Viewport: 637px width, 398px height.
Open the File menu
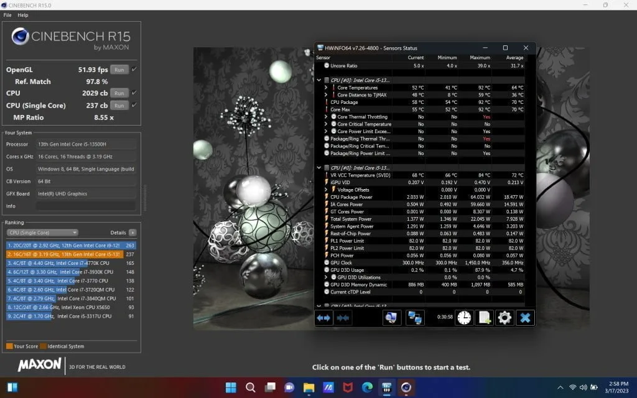pyautogui.click(x=7, y=15)
